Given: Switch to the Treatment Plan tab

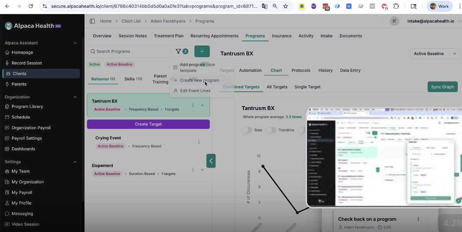Looking at the screenshot, I should tap(169, 36).
